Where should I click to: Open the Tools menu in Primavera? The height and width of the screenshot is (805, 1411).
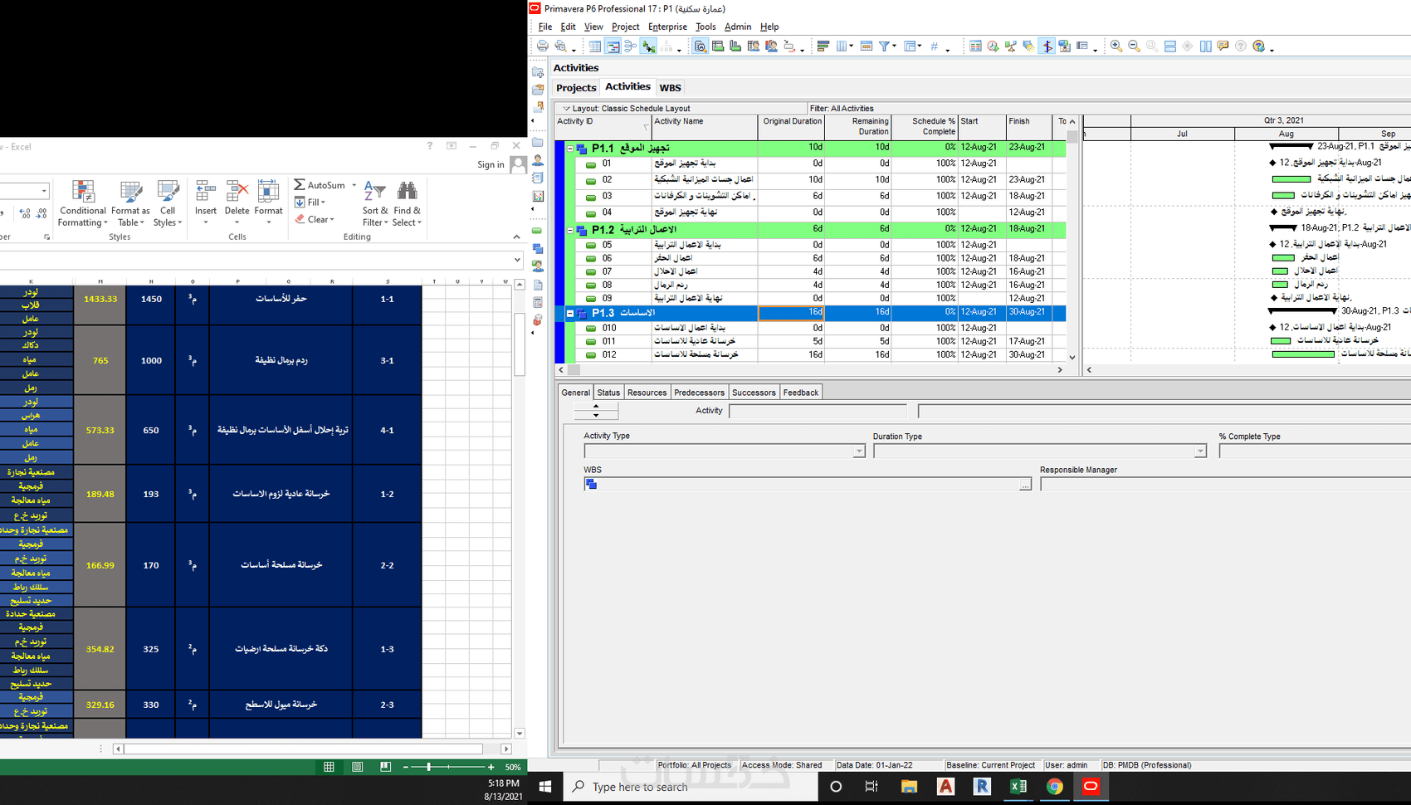click(x=705, y=27)
